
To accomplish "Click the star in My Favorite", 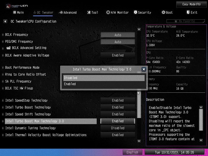I will pos(176,21).
